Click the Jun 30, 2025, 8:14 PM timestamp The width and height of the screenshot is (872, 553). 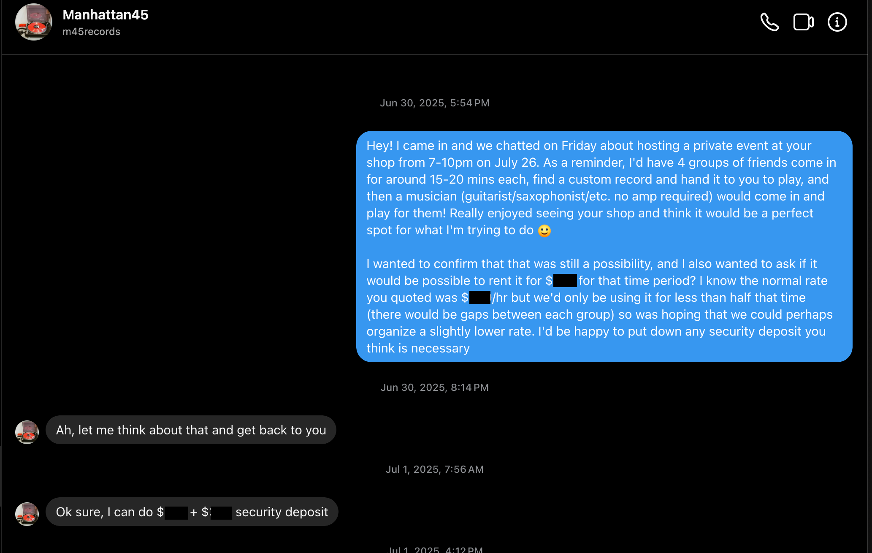point(435,388)
